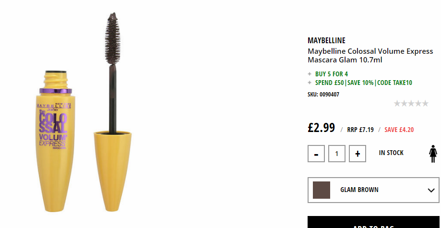
Task: Click the Add to Bag button
Action: tap(373, 222)
